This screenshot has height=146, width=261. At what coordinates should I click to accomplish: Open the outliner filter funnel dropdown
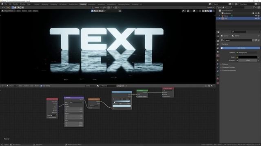(x=254, y=7)
